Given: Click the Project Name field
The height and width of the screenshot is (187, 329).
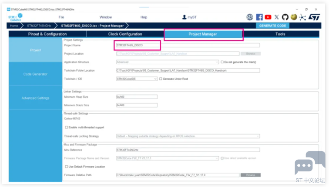Looking at the screenshot, I should (188, 45).
